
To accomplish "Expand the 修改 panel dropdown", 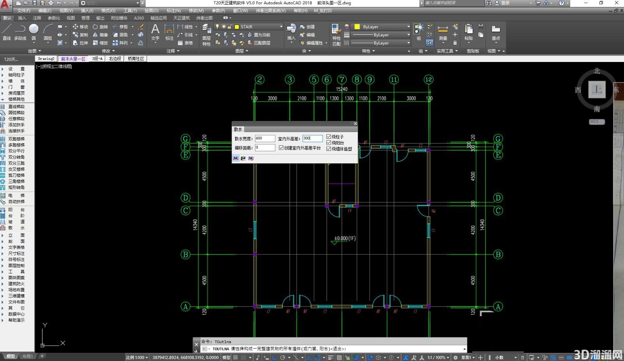I will click(x=108, y=51).
